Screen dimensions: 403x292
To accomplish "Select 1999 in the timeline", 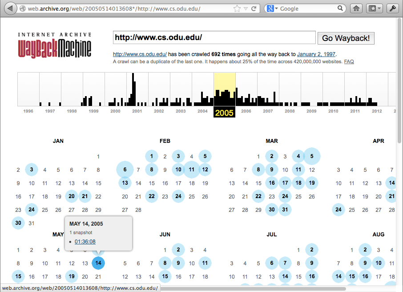I will pos(93,111).
